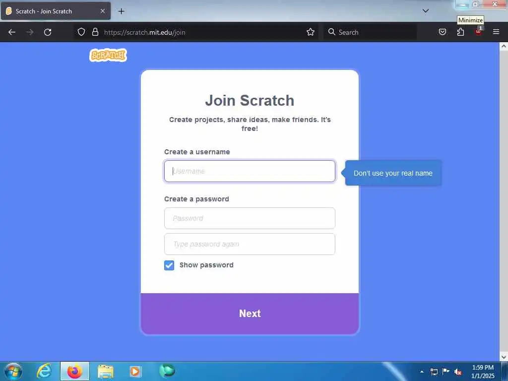The height and width of the screenshot is (381, 508).
Task: Click the page scrollbar up arrow
Action: click(x=504, y=46)
